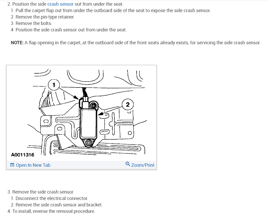Click the "Pull the carpet flap out" instruction line
The width and height of the screenshot is (269, 219).
coord(113,11)
